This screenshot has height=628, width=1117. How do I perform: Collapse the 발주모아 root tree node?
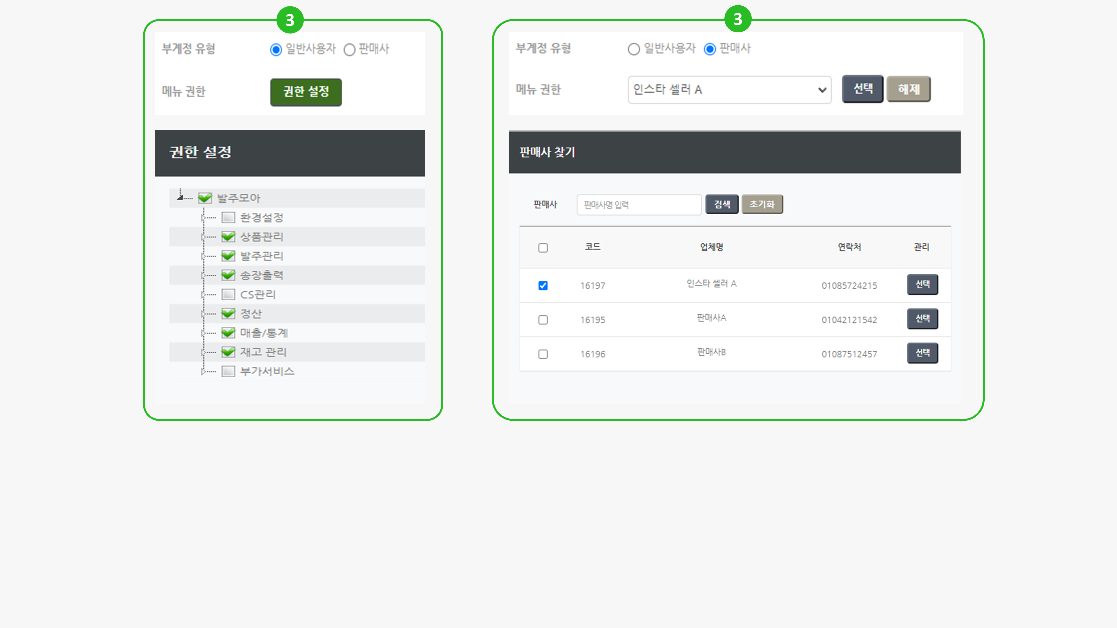click(180, 198)
